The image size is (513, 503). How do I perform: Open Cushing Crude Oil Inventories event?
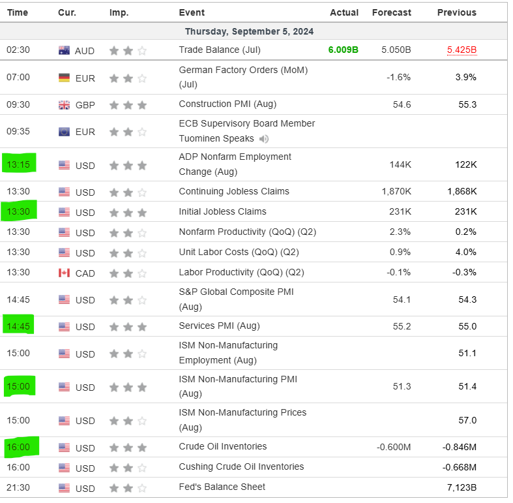[241, 466]
